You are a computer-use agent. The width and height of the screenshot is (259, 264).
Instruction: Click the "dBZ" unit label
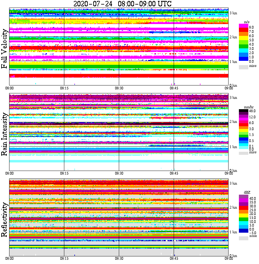click(x=247, y=193)
